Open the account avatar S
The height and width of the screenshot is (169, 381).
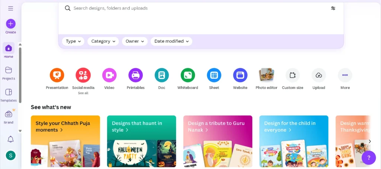[10, 155]
